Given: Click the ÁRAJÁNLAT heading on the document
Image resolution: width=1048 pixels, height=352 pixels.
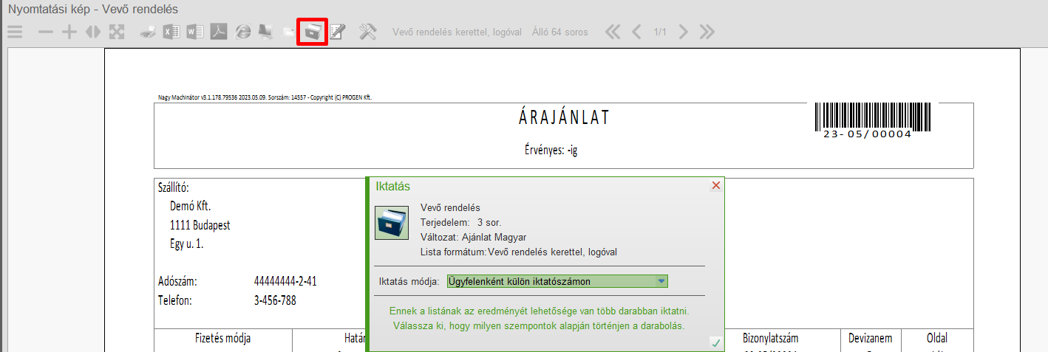Looking at the screenshot, I should [564, 117].
